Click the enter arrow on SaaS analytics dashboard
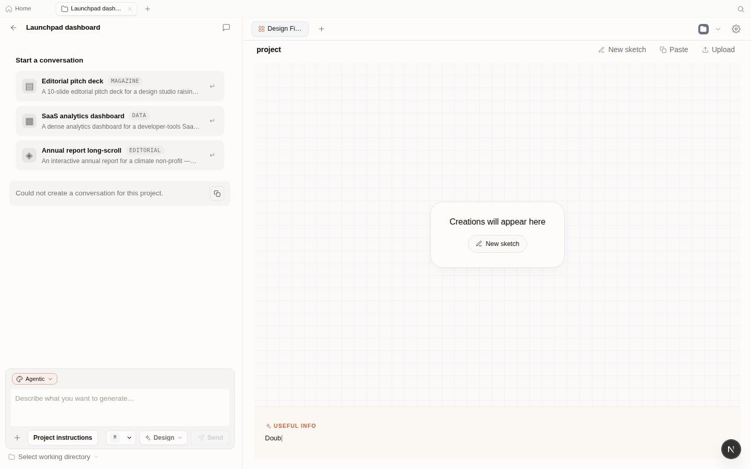This screenshot has height=469, width=751. 212,121
